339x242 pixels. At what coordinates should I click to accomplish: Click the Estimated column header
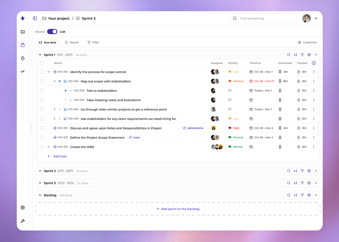click(285, 63)
